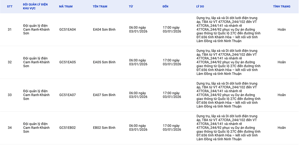The height and width of the screenshot is (146, 299).
Task: Select the LÝ DO column header
Action: (x=200, y=6)
